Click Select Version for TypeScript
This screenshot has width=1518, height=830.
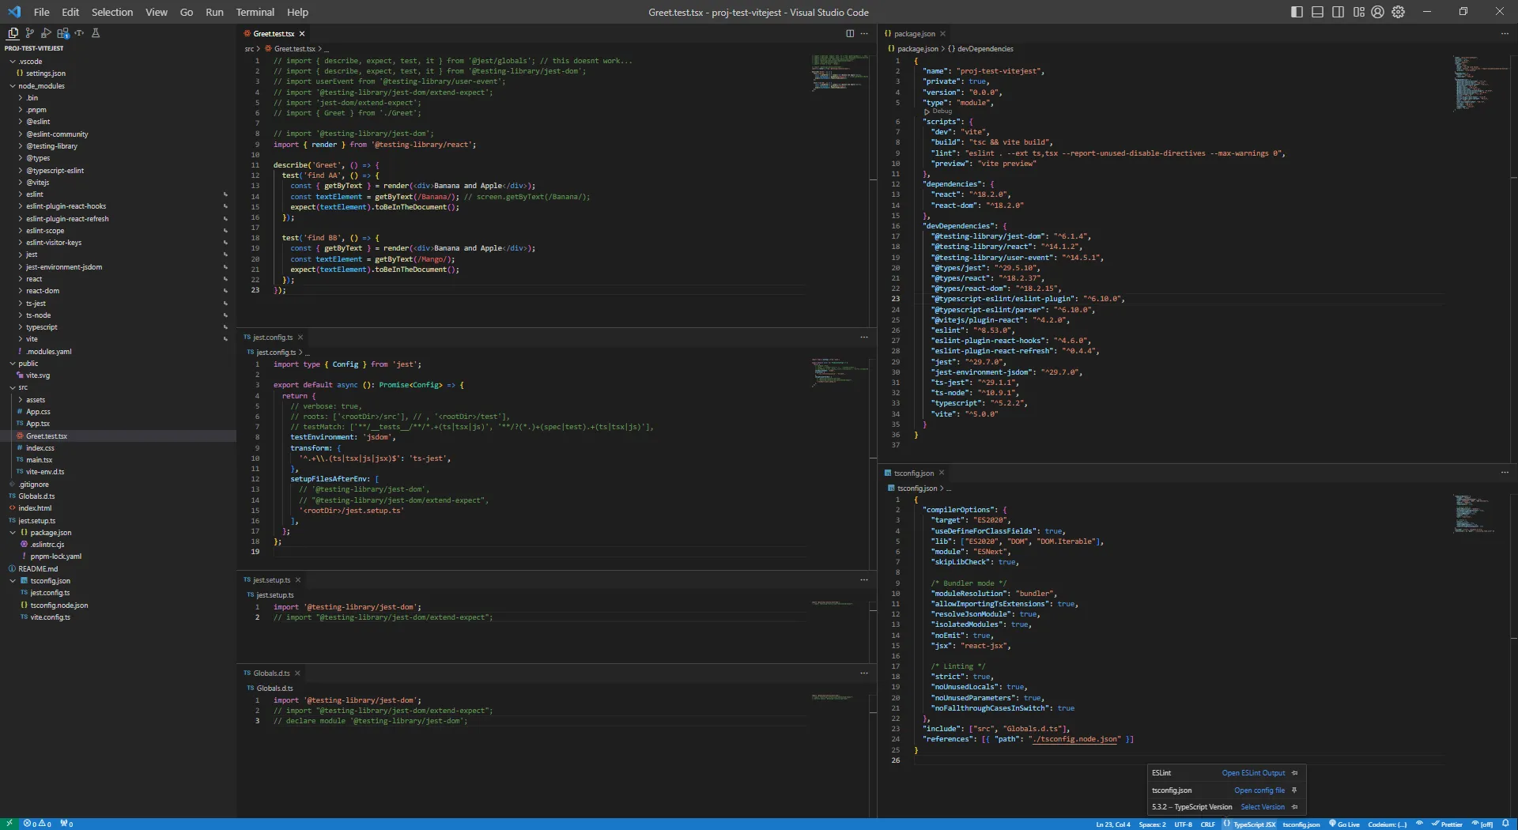(1262, 807)
